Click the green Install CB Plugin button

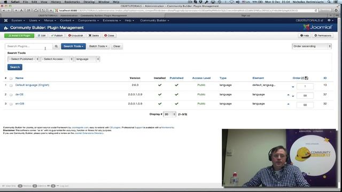(x=19, y=36)
